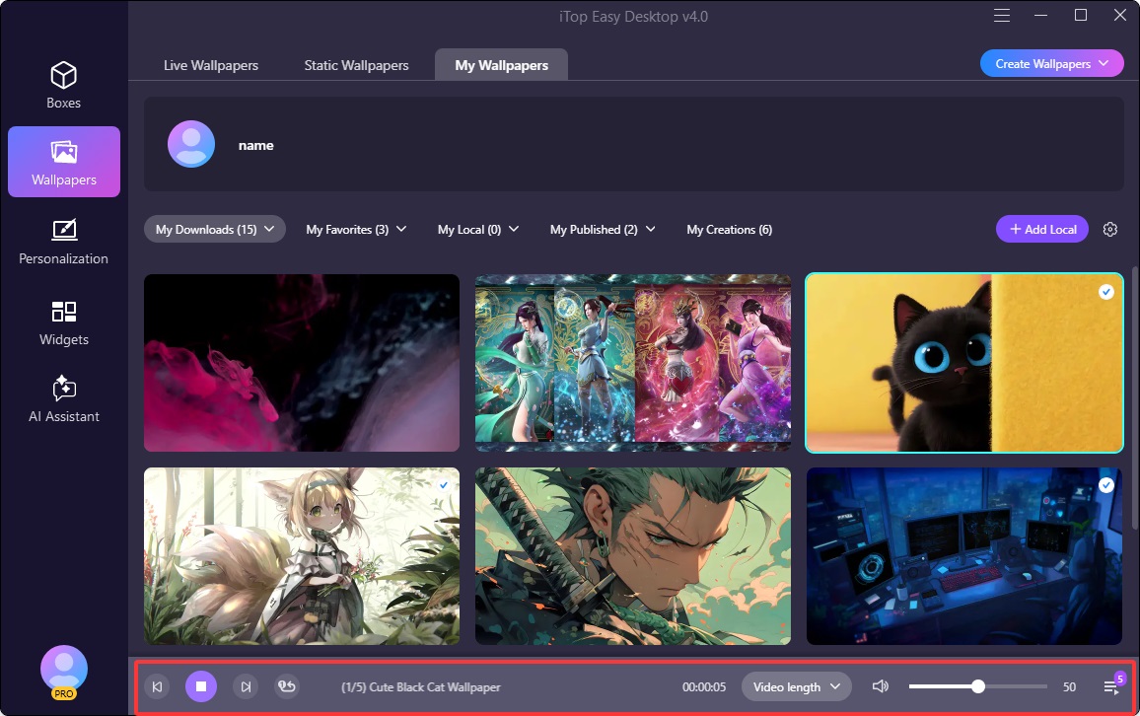The image size is (1140, 716).
Task: Open wallpaper settings gear icon
Action: 1110,230
